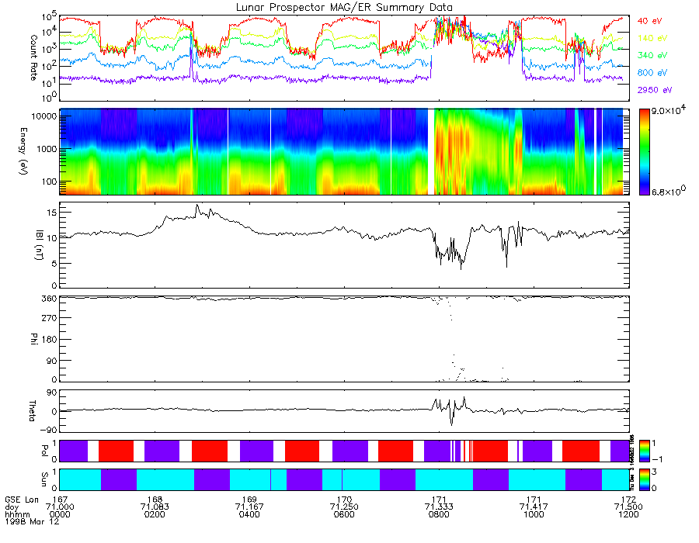The height and width of the screenshot is (543, 699).
Task: Click the '270' Phi axis tick
Action: pyautogui.click(x=49, y=318)
